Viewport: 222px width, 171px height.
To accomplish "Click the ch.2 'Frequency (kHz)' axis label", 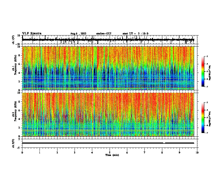I will click(x=15, y=111).
